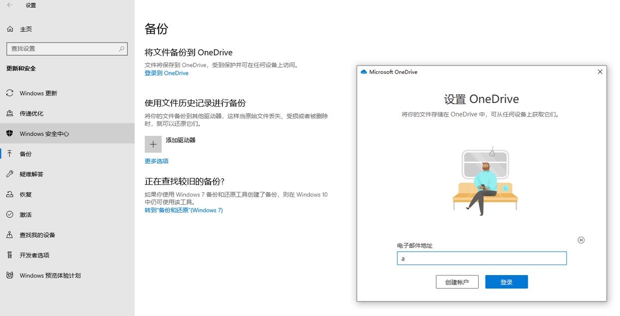Image resolution: width=620 pixels, height=316 pixels.
Task: Go to 查找我的设备 page
Action: (x=37, y=235)
